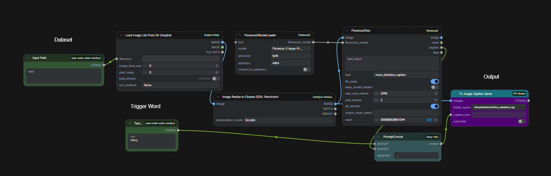Viewport: 551px width, 176px height.
Task: Click prompt output port on PromptConcat
Action: [x=441, y=144]
